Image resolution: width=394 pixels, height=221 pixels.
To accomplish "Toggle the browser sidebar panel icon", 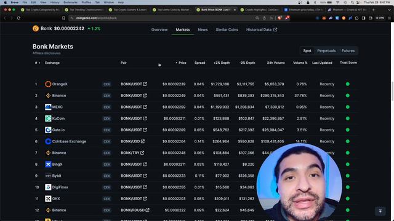I will [364, 18].
